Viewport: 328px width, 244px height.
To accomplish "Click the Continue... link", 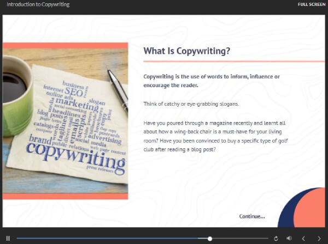I will (252, 216).
